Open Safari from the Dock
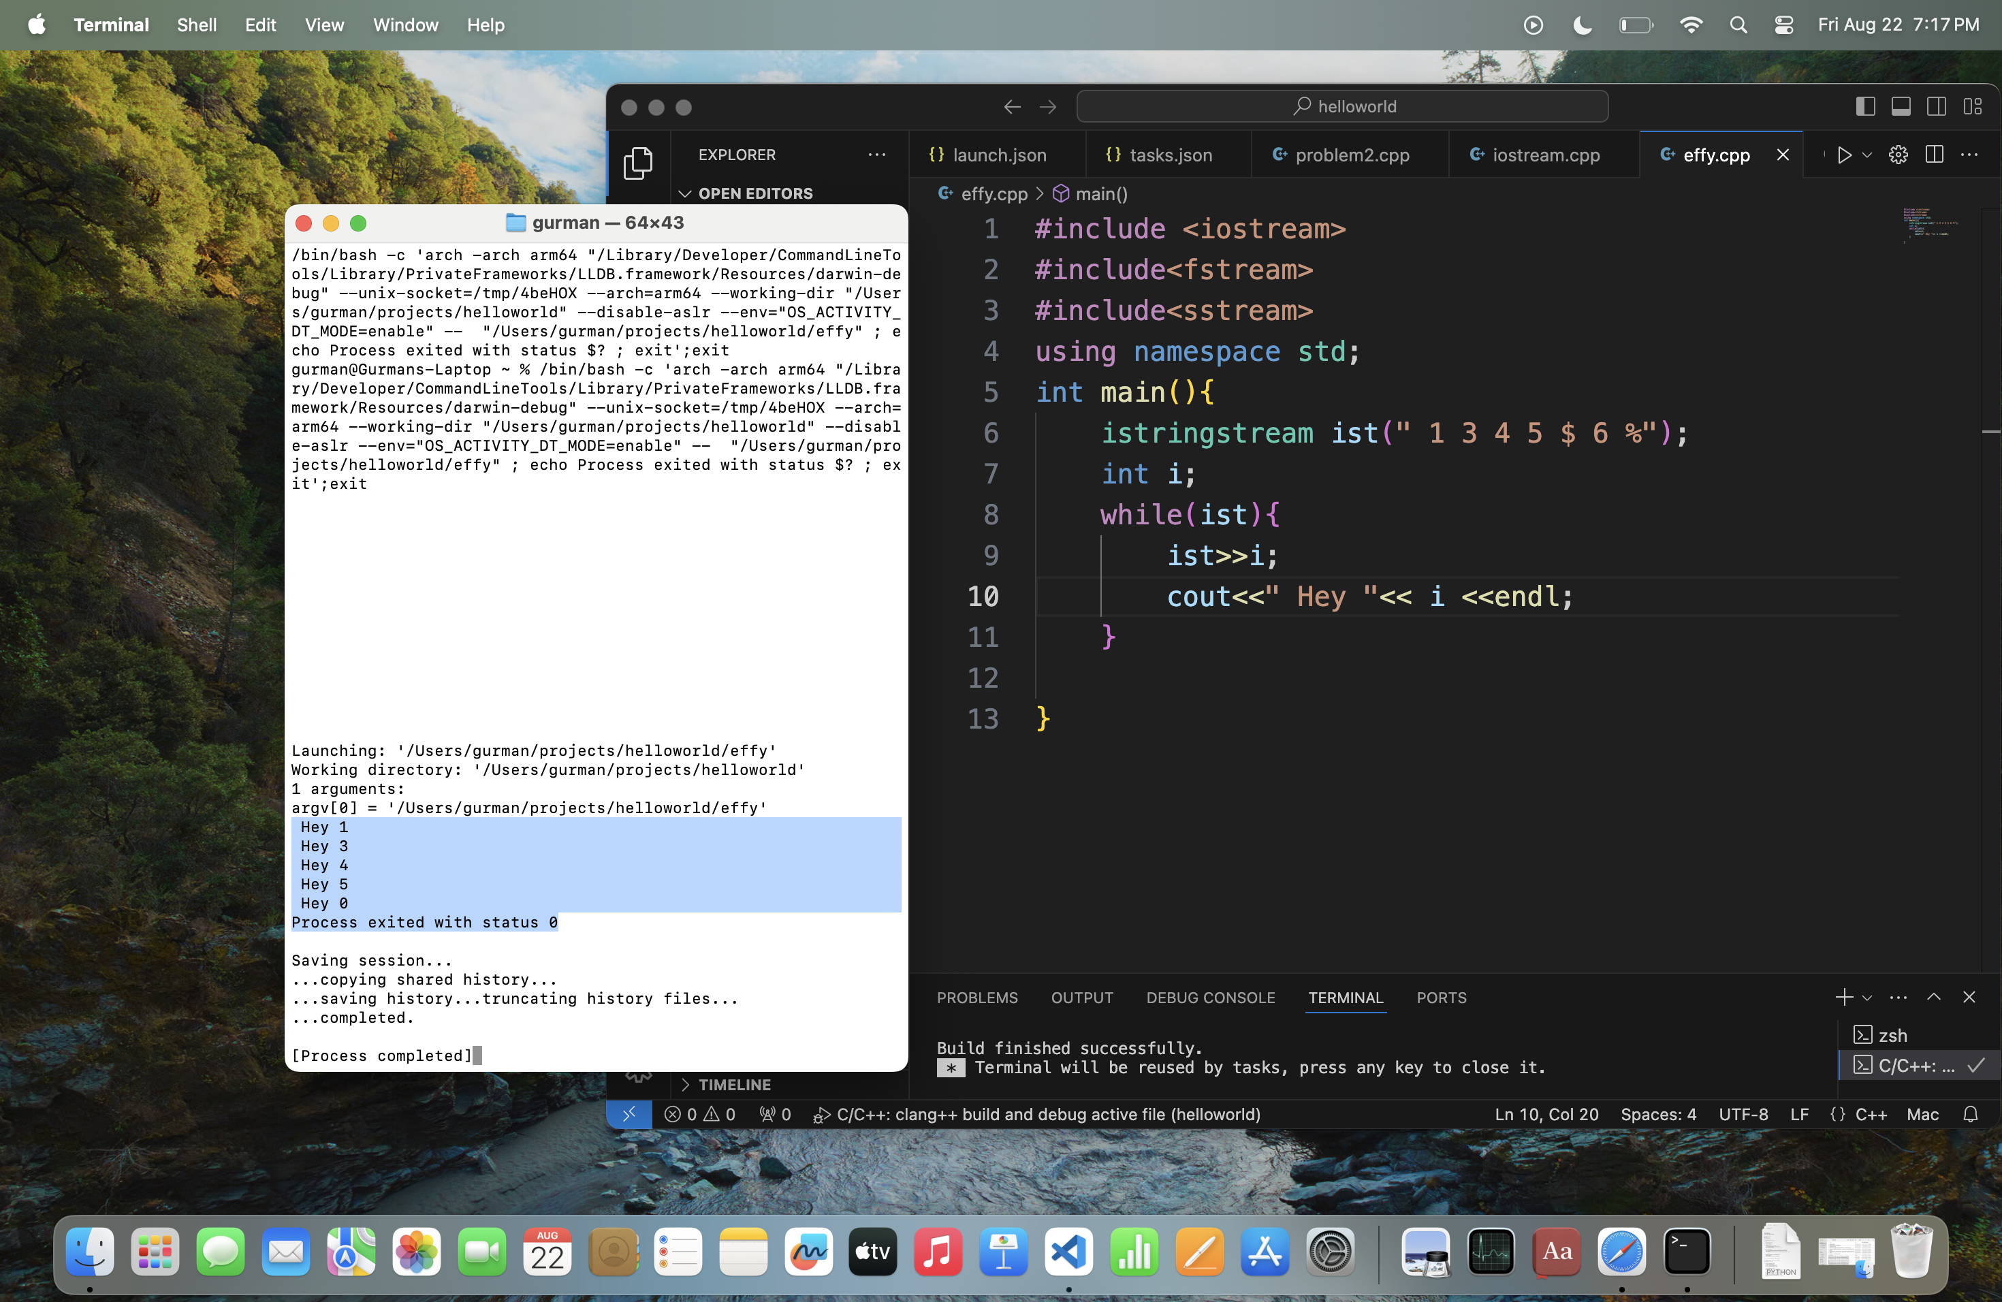Viewport: 2002px width, 1302px height. pyautogui.click(x=1621, y=1252)
